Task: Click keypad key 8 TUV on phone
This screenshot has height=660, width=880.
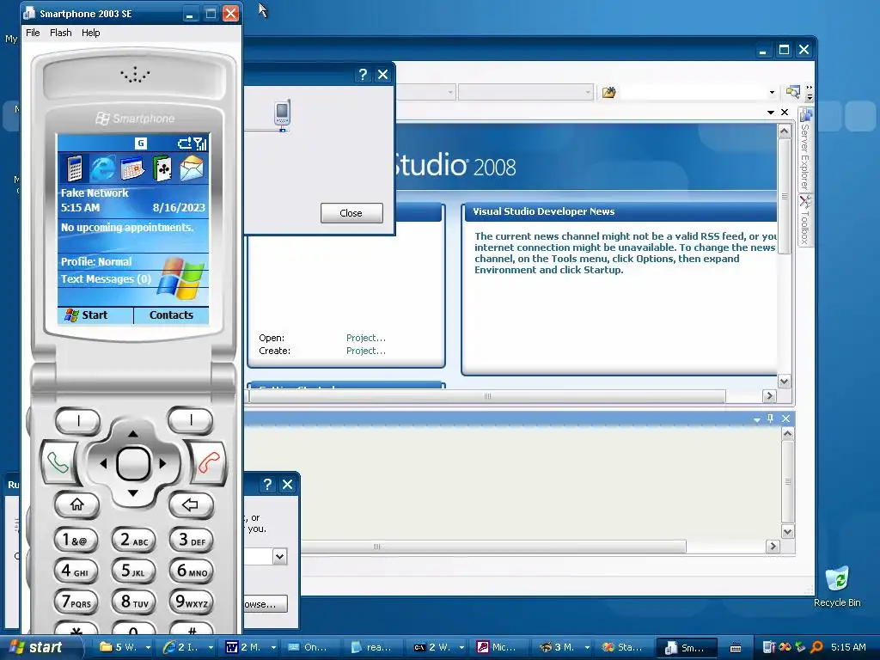Action: 133,602
